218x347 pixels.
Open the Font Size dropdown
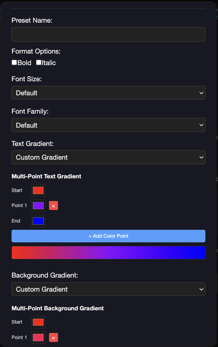tap(108, 93)
